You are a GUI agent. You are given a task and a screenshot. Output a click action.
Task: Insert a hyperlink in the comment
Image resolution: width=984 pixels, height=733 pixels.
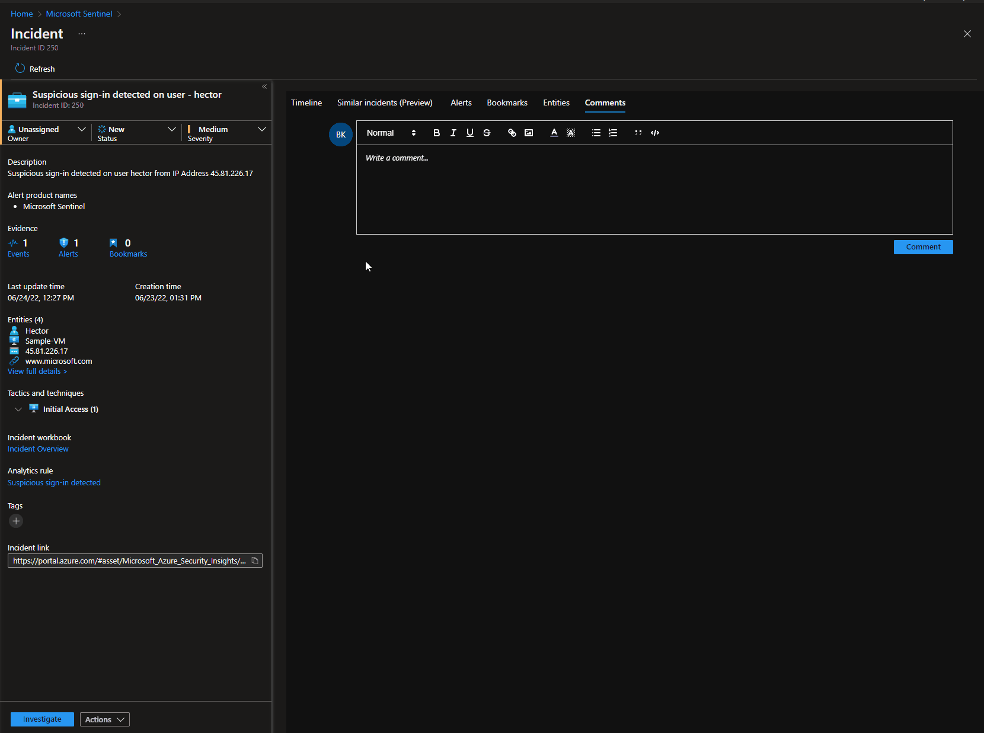tap(512, 133)
